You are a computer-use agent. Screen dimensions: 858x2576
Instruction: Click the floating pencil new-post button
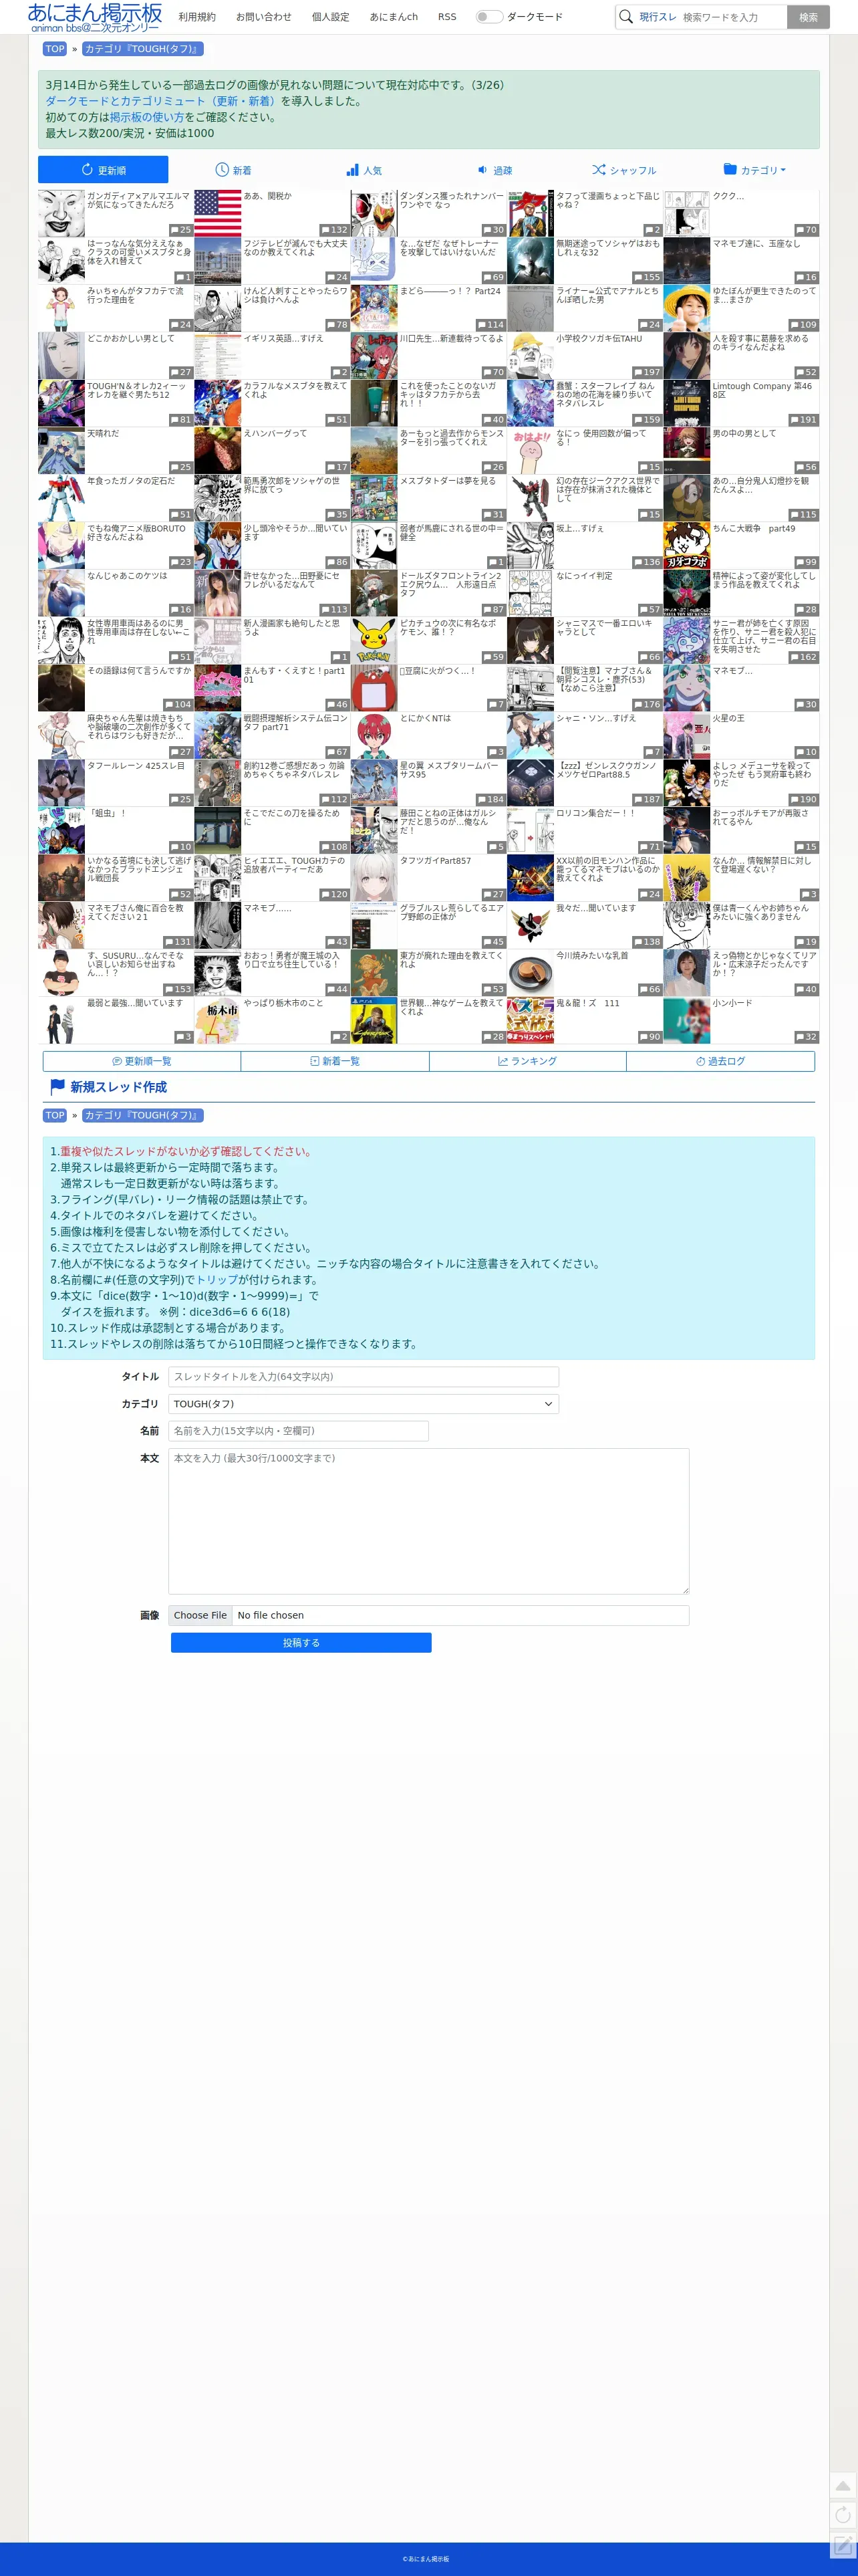843,2544
